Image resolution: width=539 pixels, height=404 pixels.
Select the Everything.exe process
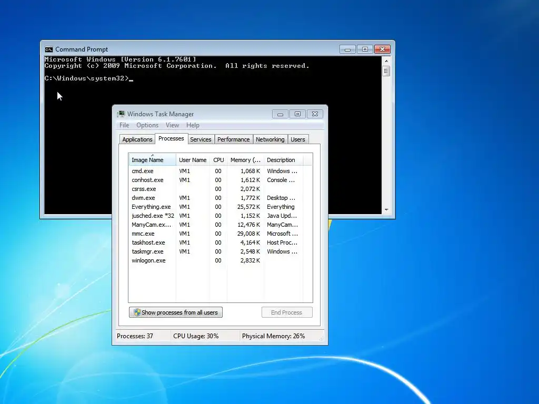point(221,207)
